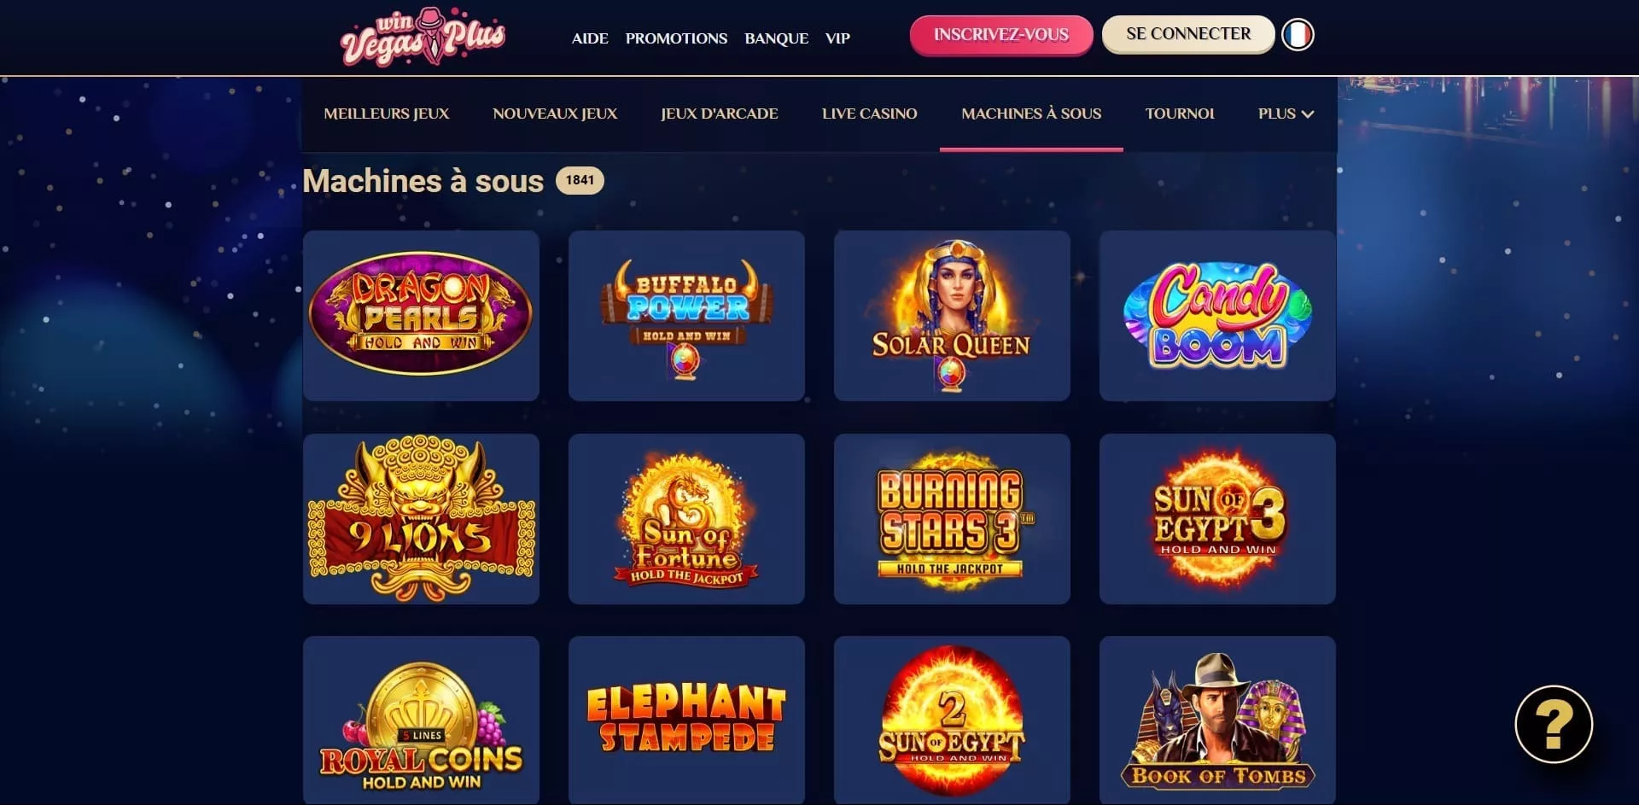
Task: Go to the Meilleurs Jeux tab
Action: (x=386, y=114)
